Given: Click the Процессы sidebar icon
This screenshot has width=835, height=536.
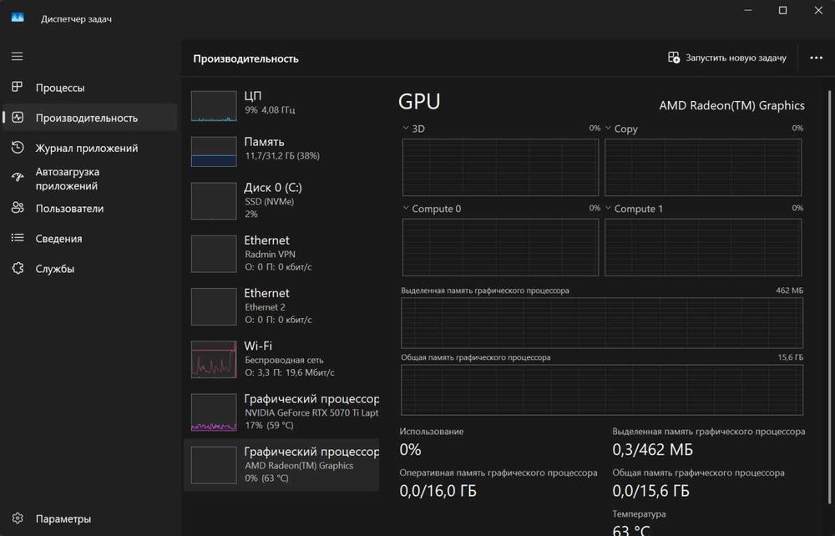Looking at the screenshot, I should point(17,87).
